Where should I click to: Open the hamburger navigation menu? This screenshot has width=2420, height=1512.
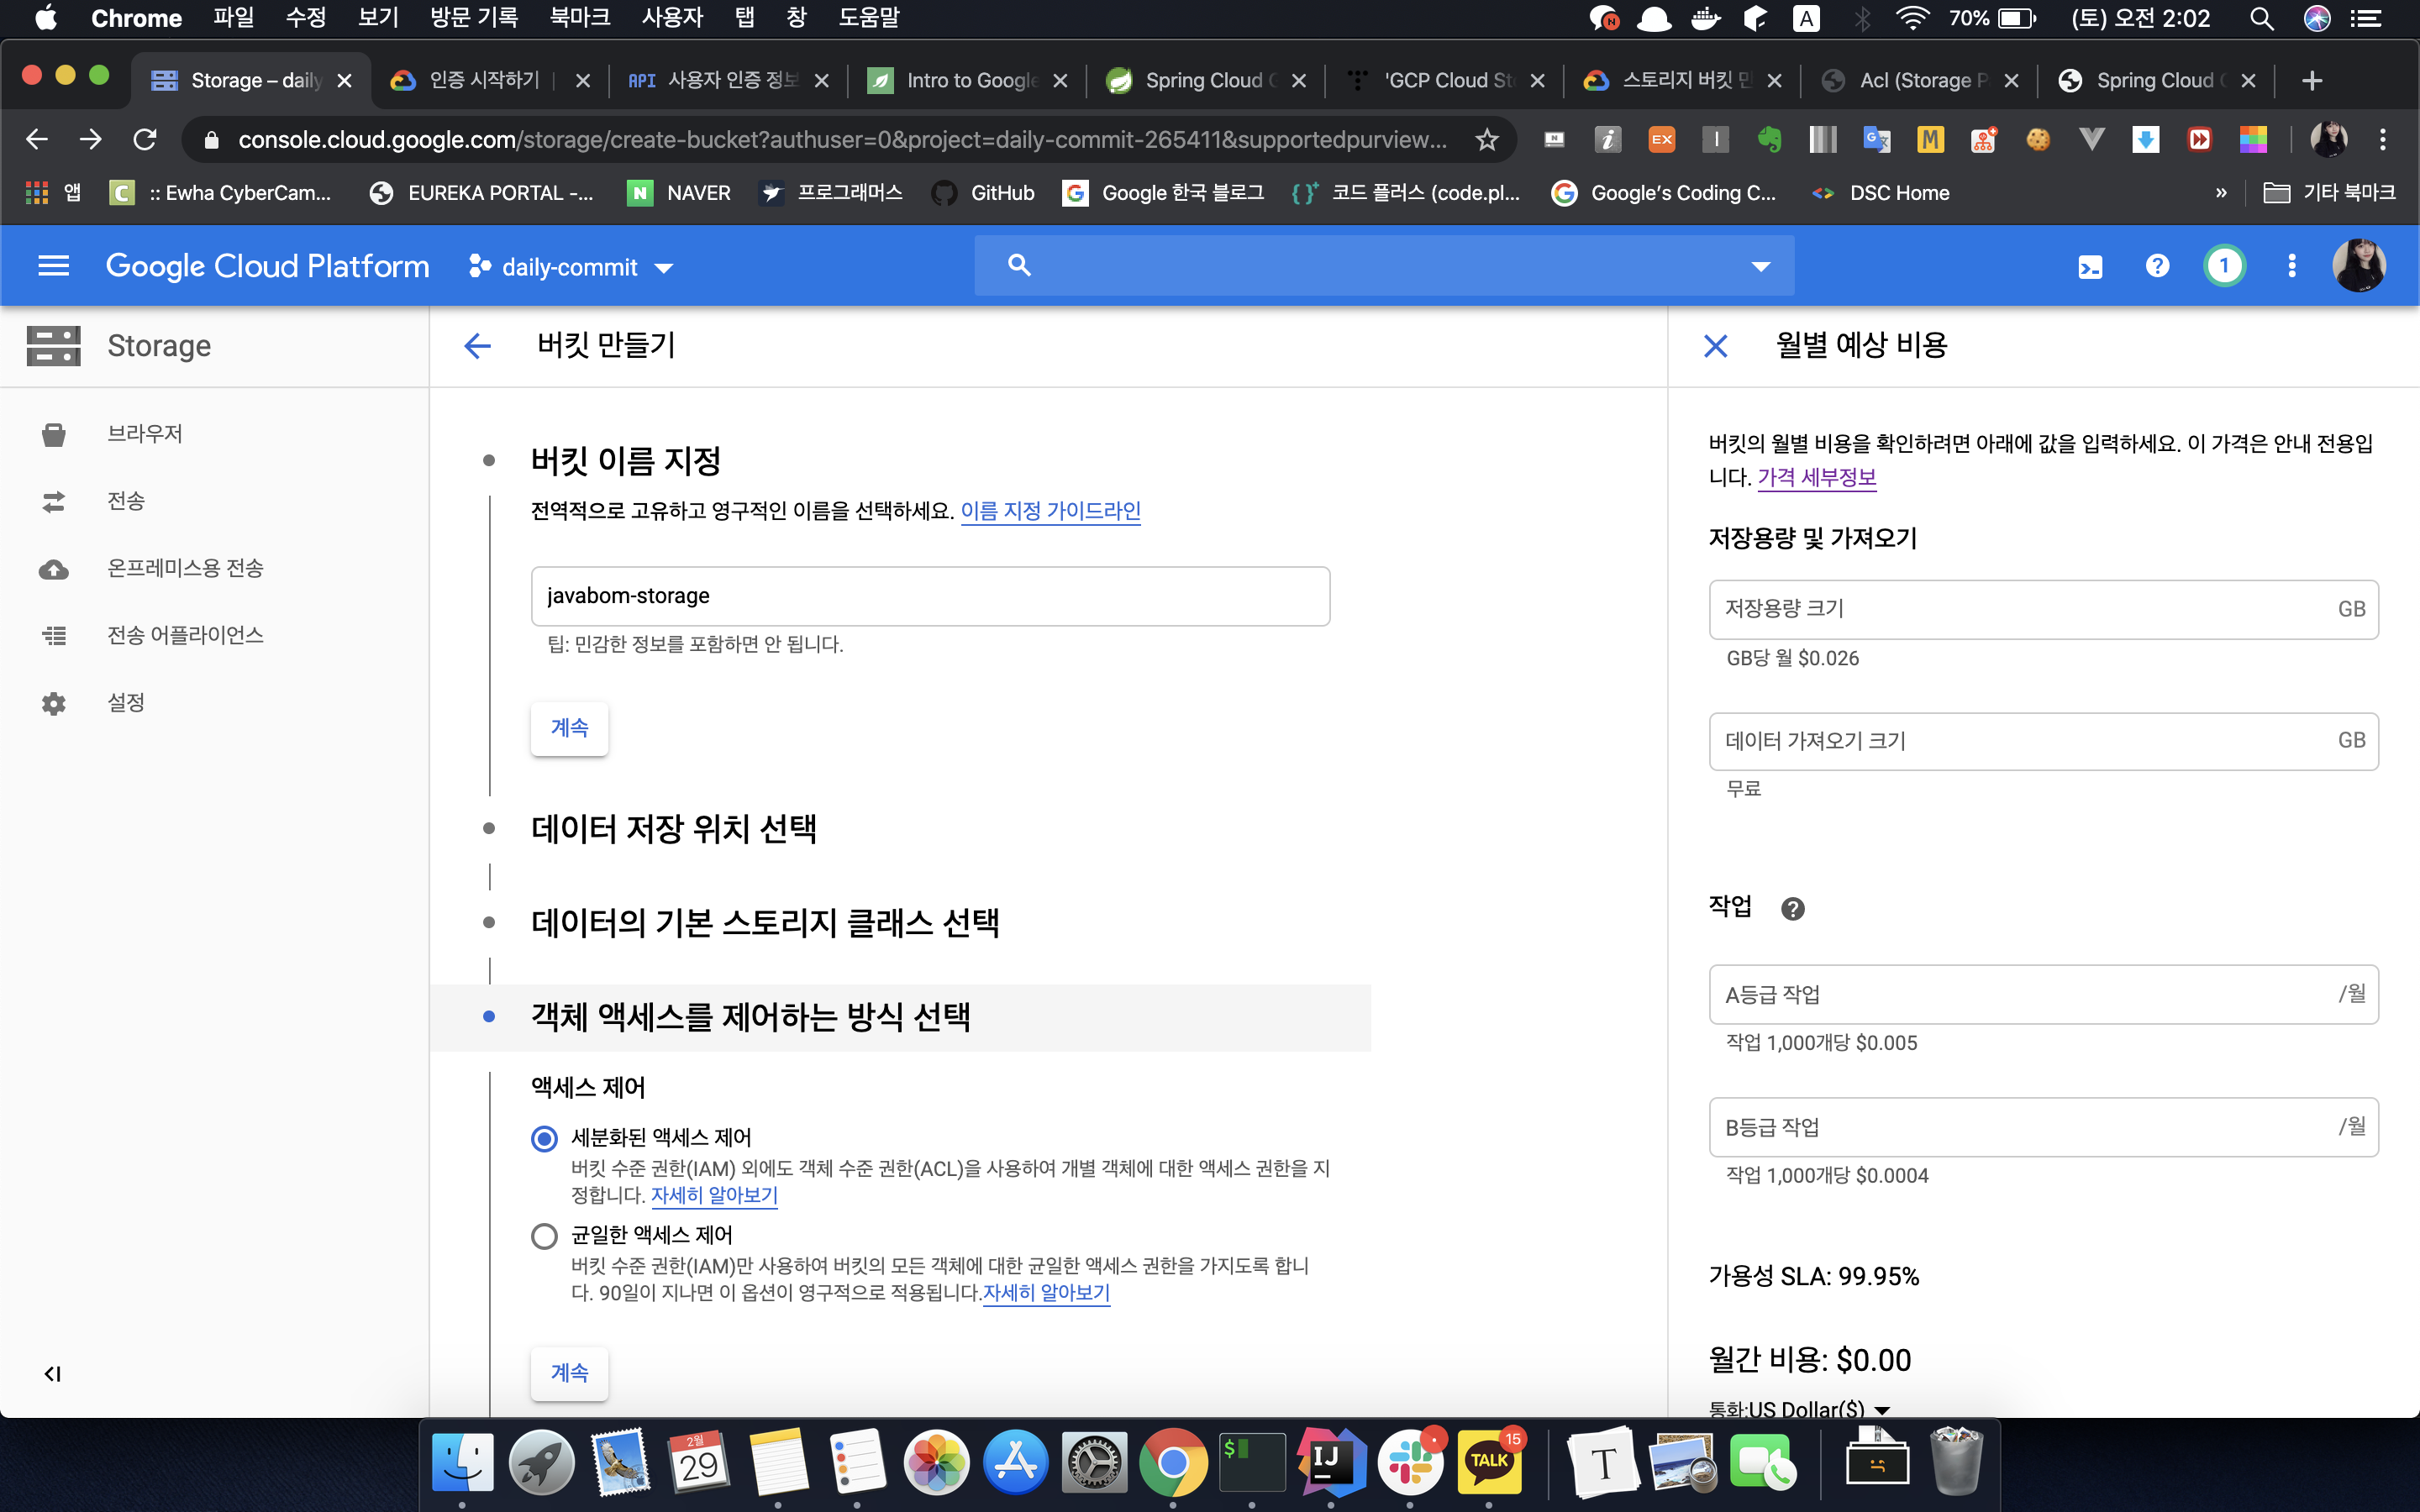pos(53,266)
